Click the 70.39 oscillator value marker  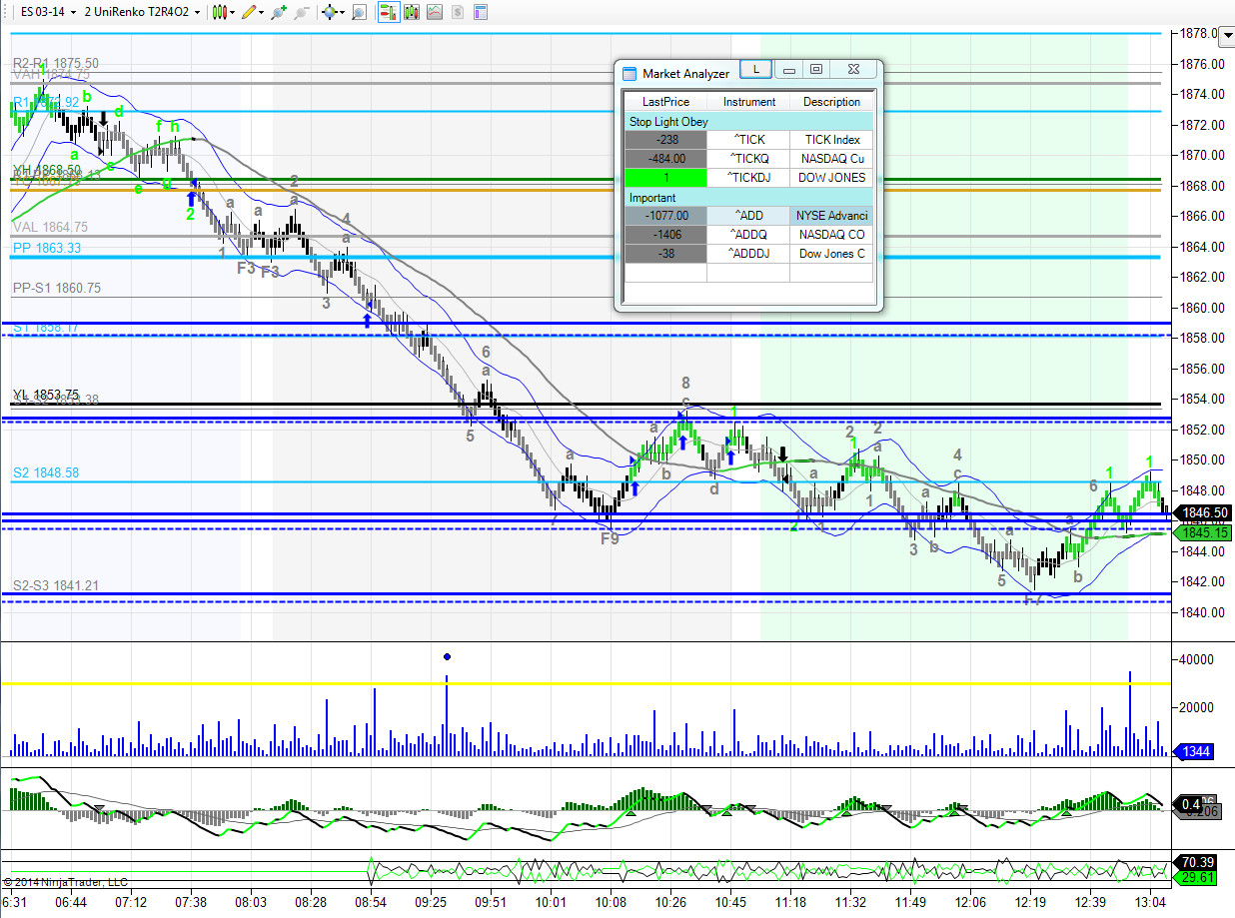click(x=1196, y=861)
